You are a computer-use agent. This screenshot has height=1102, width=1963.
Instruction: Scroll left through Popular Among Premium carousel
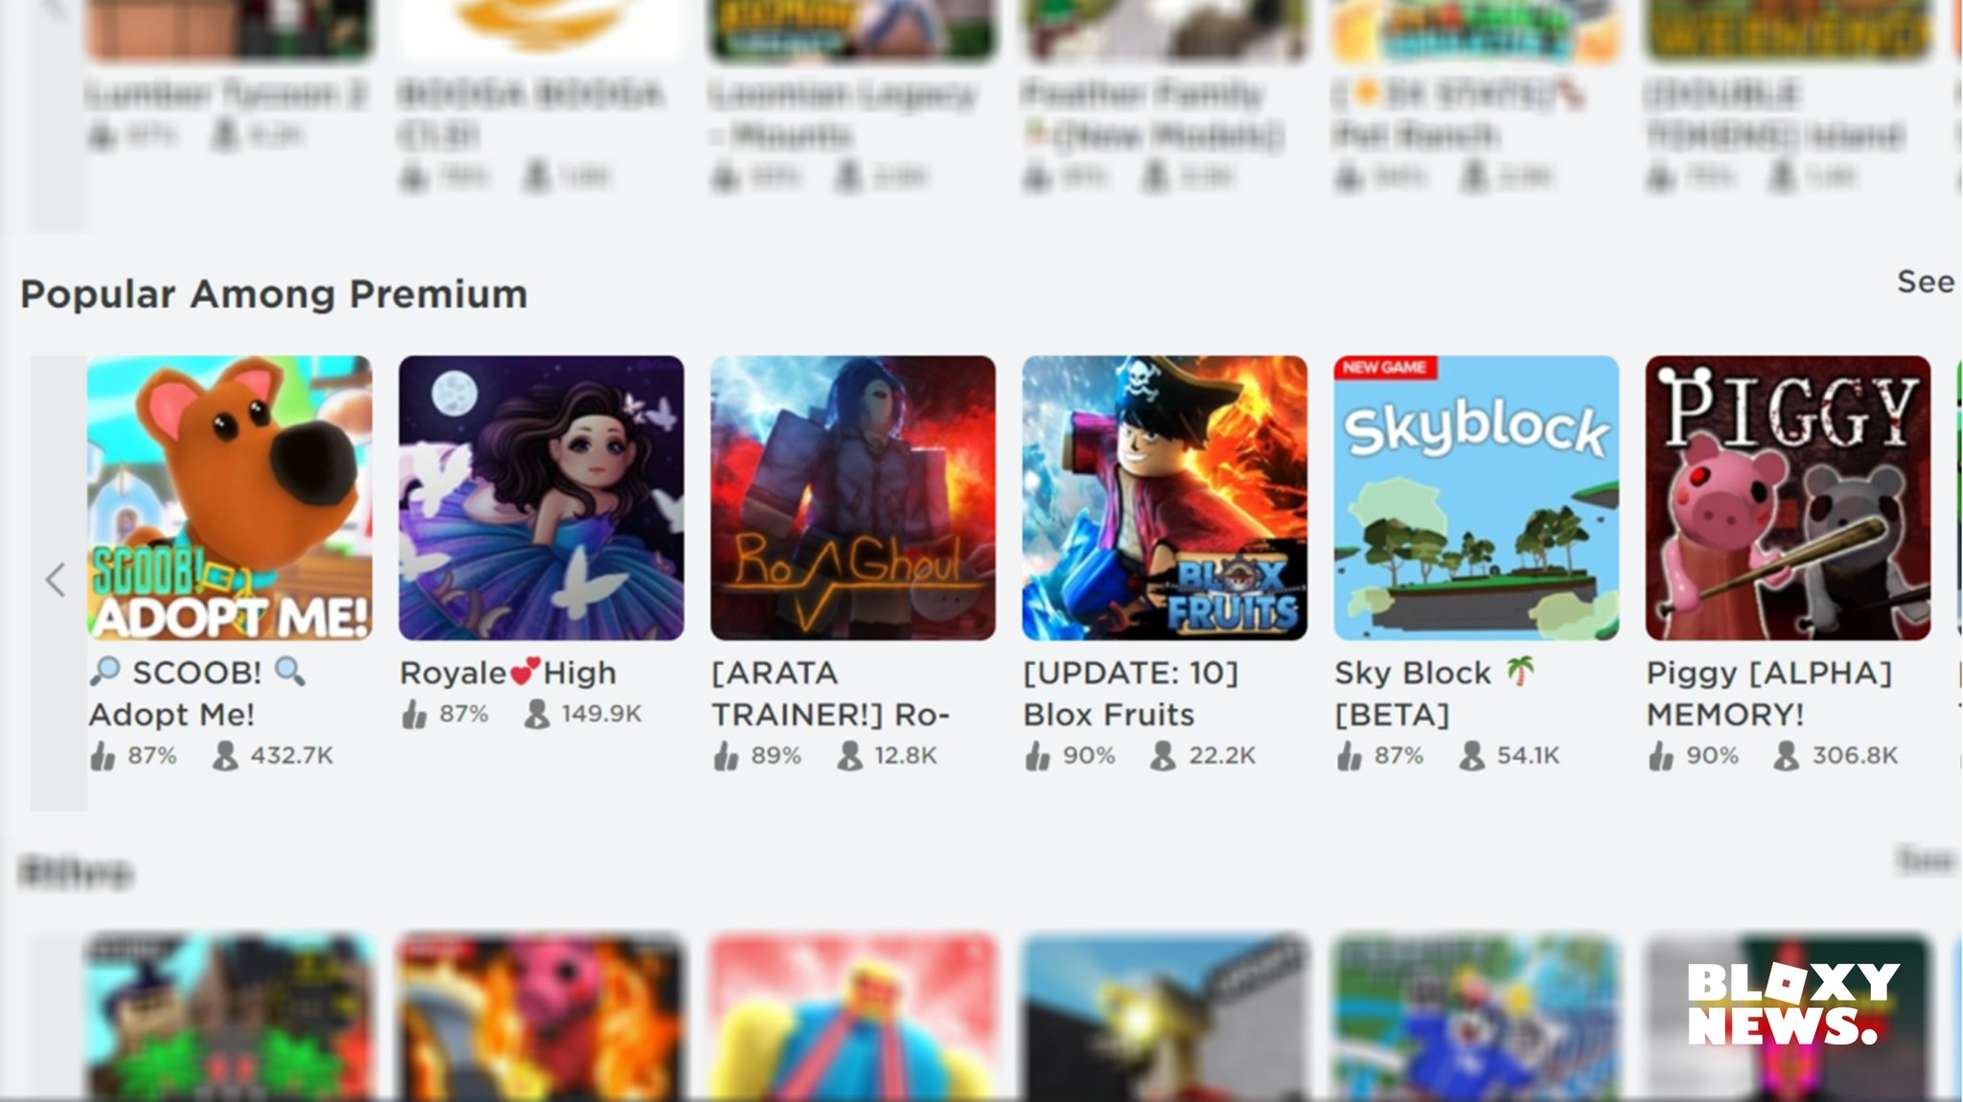click(x=54, y=580)
